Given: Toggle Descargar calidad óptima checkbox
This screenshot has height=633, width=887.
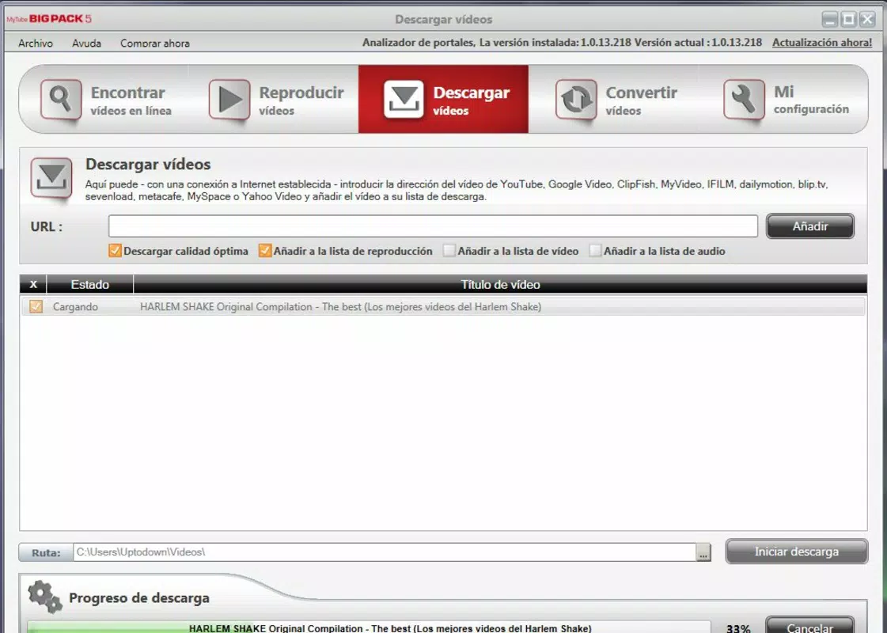Looking at the screenshot, I should [x=115, y=251].
